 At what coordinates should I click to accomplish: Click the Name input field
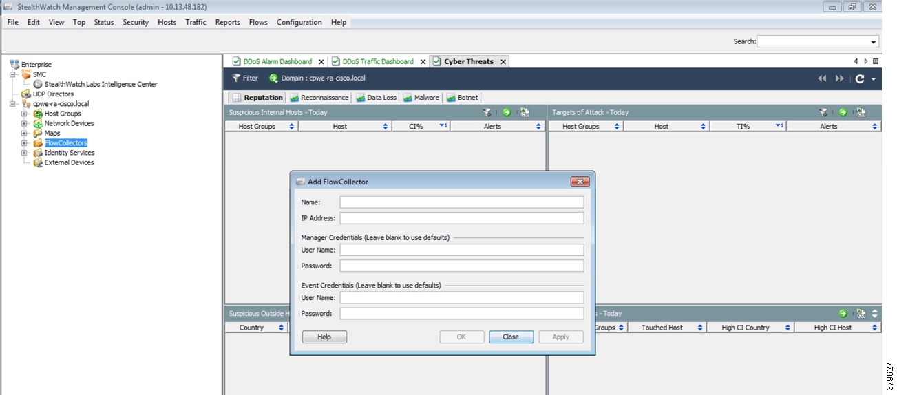(x=461, y=202)
